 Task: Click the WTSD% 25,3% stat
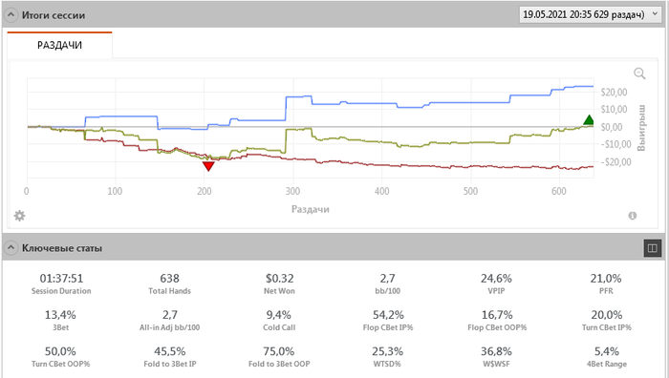coord(387,357)
